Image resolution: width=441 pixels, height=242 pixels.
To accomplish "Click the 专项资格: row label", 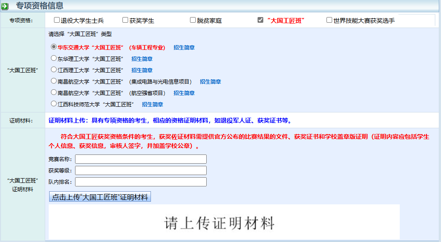I will pos(22,21).
